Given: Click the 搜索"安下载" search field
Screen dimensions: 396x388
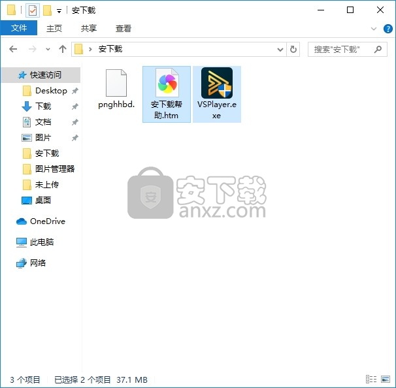Looking at the screenshot, I should coord(347,50).
